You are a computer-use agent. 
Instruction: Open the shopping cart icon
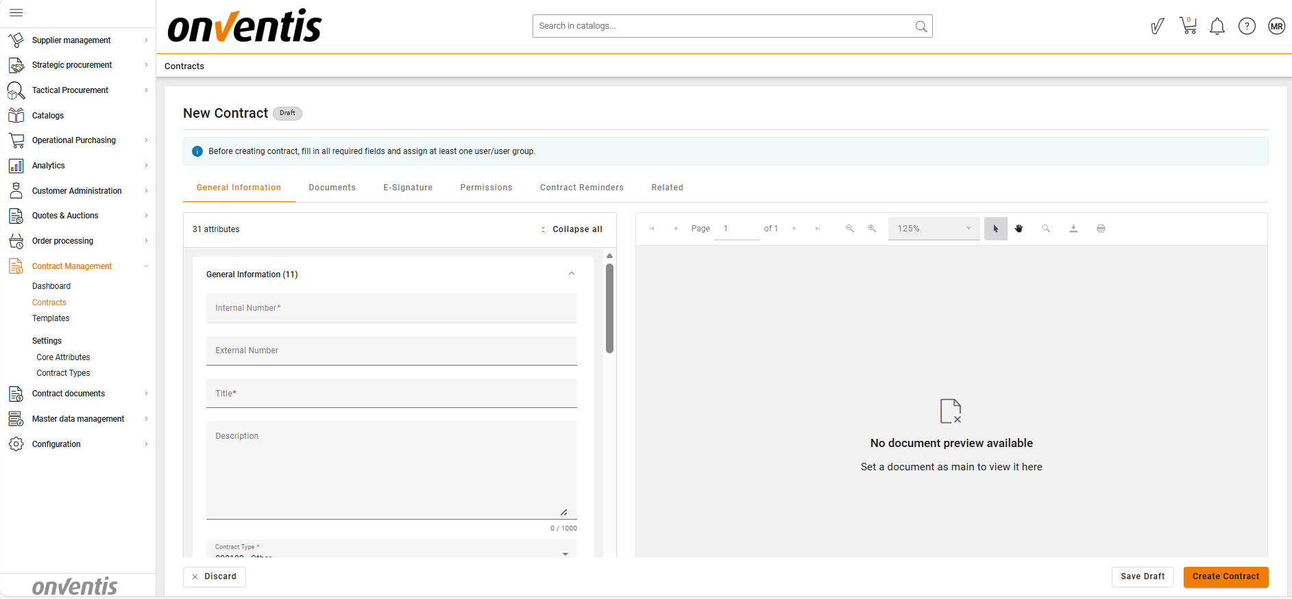1188,26
